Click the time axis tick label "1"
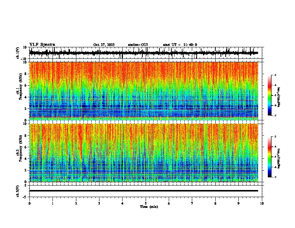Viewport: 295px width, 228px height. (x=53, y=203)
